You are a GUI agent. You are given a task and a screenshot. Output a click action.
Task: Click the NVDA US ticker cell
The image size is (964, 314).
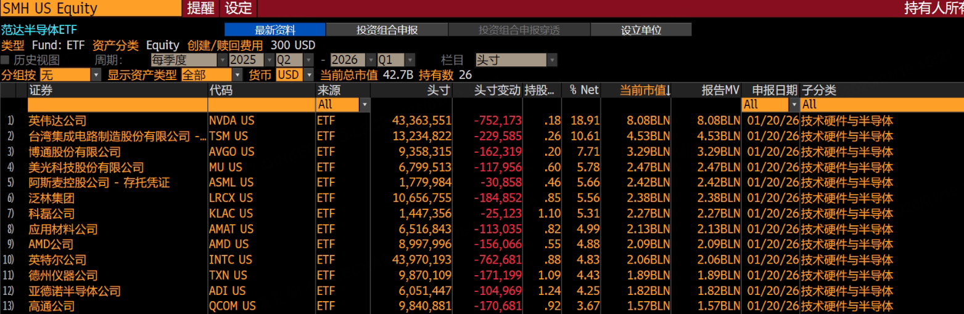231,121
